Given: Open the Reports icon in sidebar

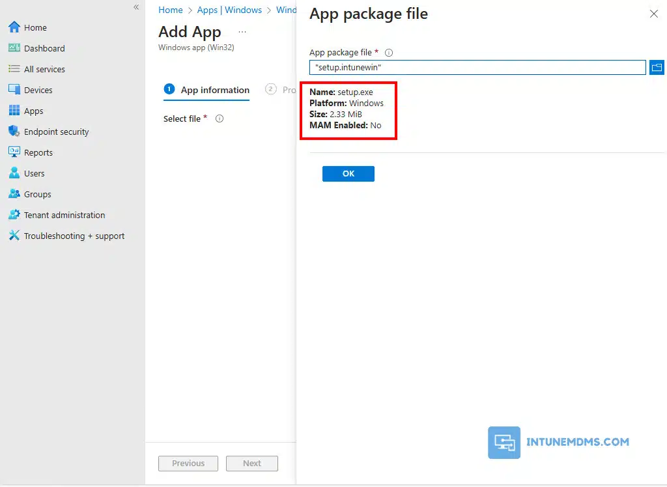Looking at the screenshot, I should [14, 152].
